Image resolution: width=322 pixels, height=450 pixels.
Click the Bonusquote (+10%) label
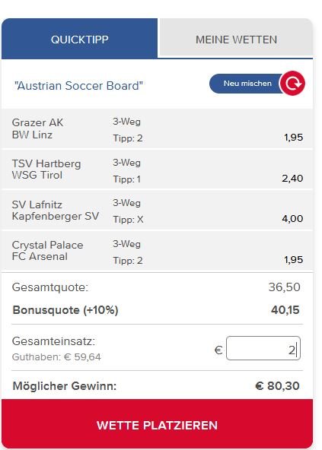65,310
